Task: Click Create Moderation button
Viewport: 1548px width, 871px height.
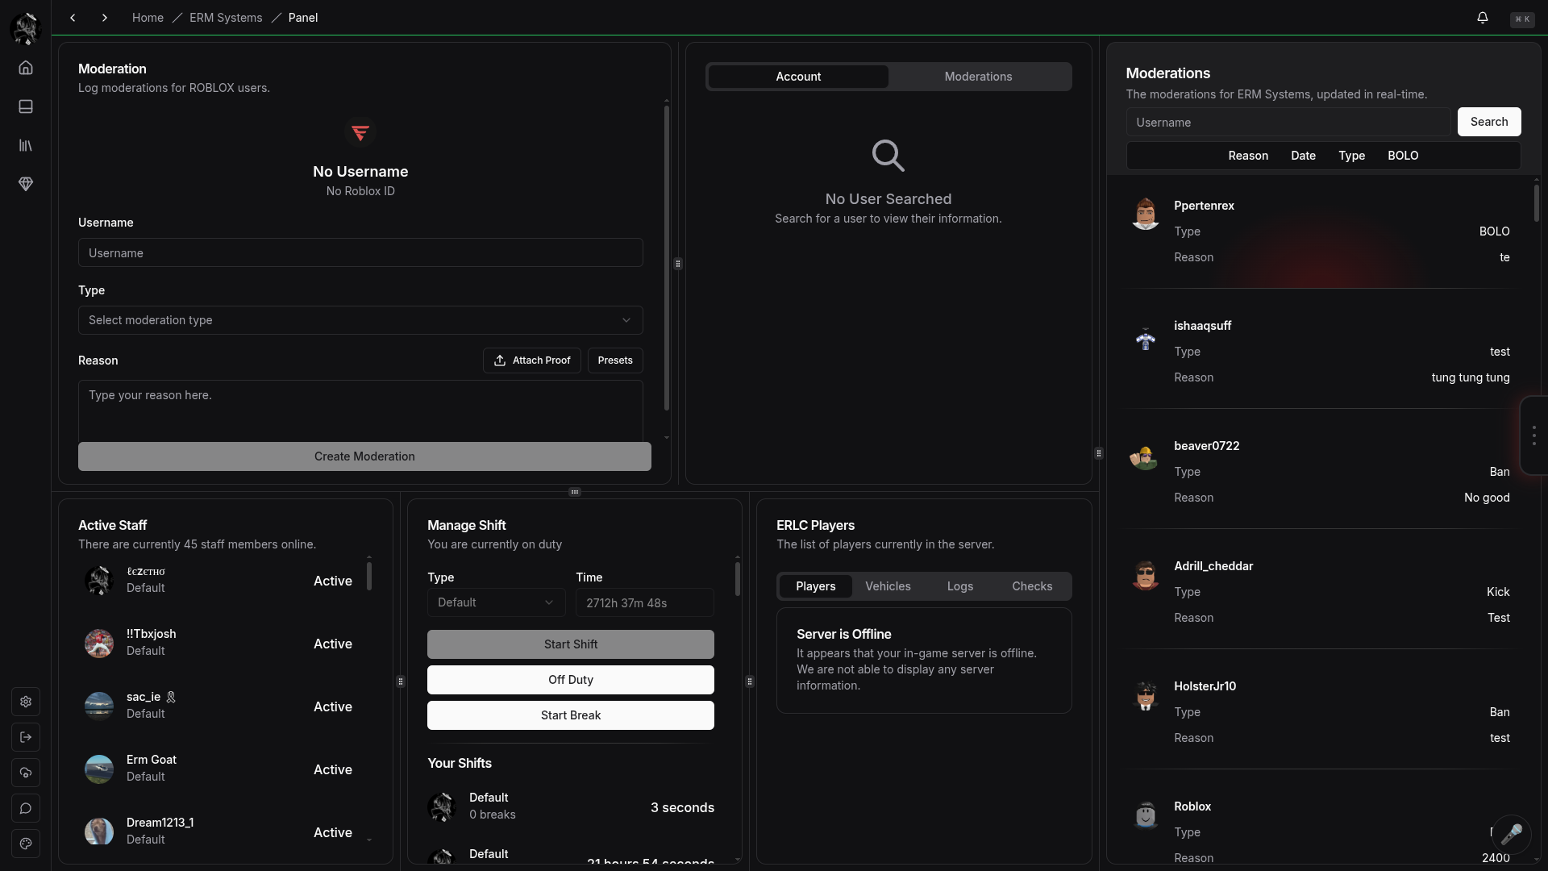Action: click(364, 456)
